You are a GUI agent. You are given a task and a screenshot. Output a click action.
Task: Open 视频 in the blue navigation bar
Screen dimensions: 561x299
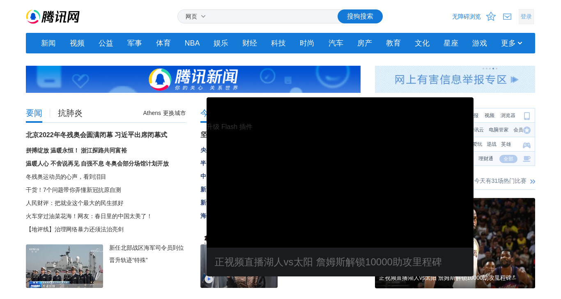[77, 43]
